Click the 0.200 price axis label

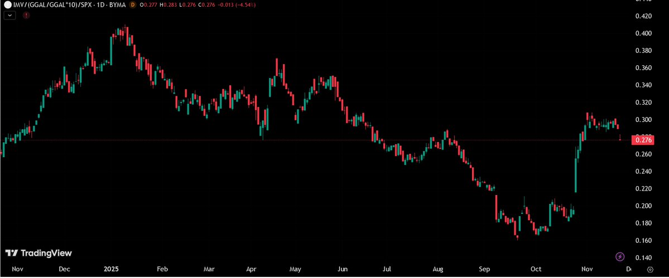click(643, 206)
